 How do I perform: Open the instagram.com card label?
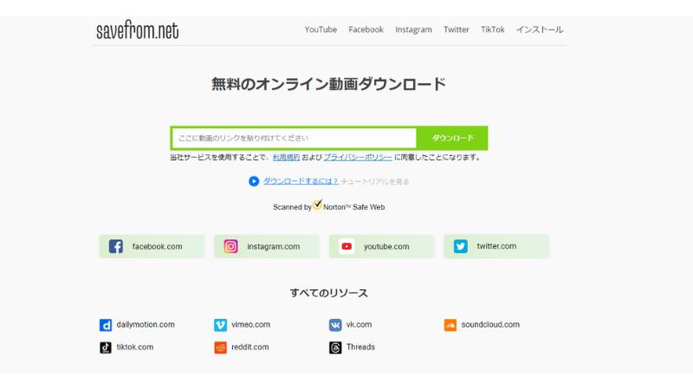(273, 247)
